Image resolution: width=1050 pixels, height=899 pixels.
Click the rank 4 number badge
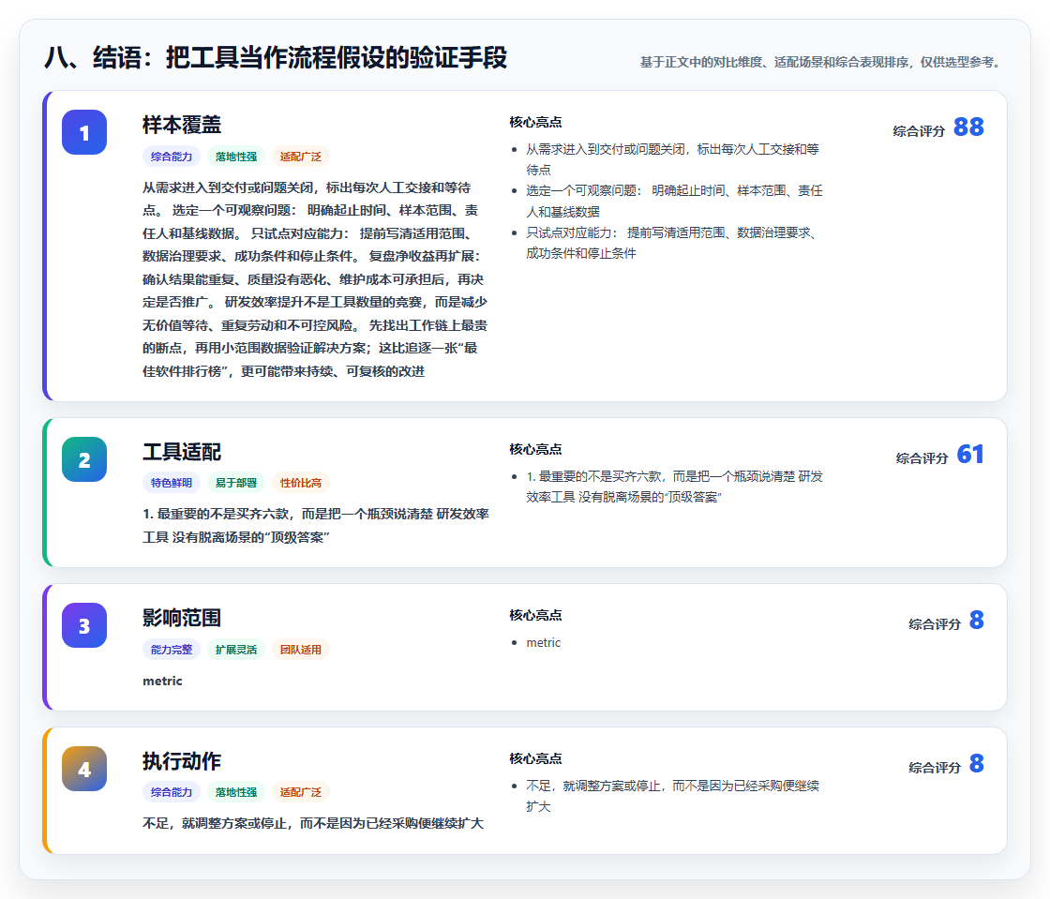pos(84,769)
